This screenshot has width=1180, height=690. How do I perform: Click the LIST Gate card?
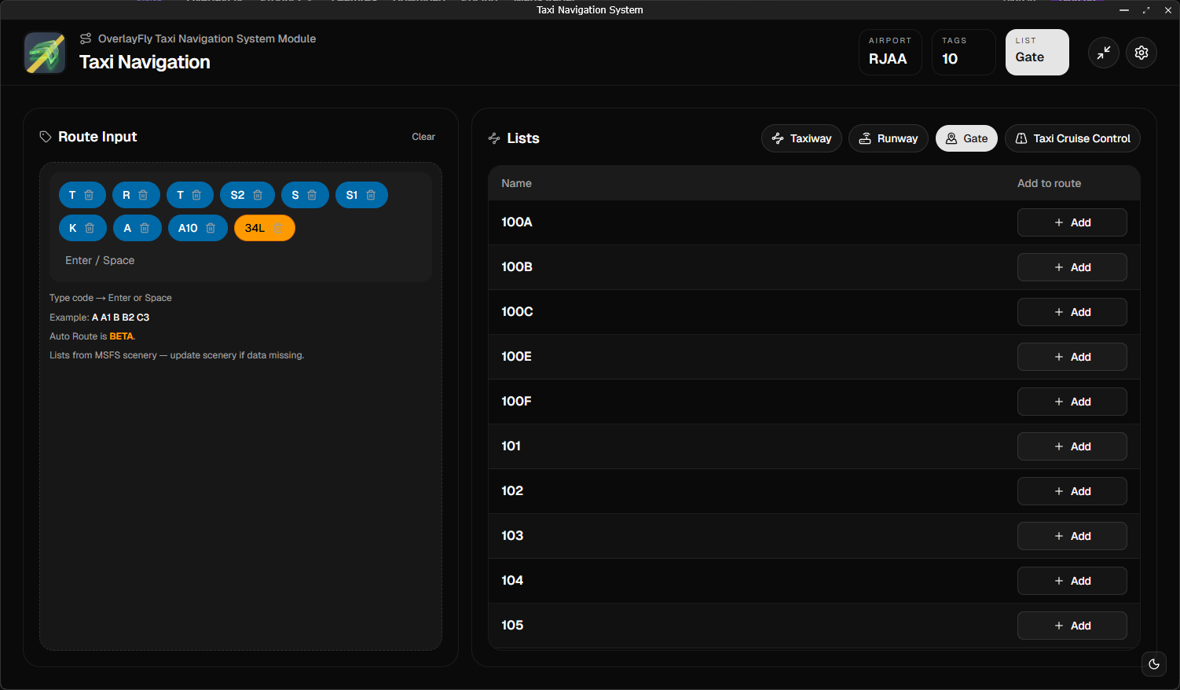(1037, 52)
